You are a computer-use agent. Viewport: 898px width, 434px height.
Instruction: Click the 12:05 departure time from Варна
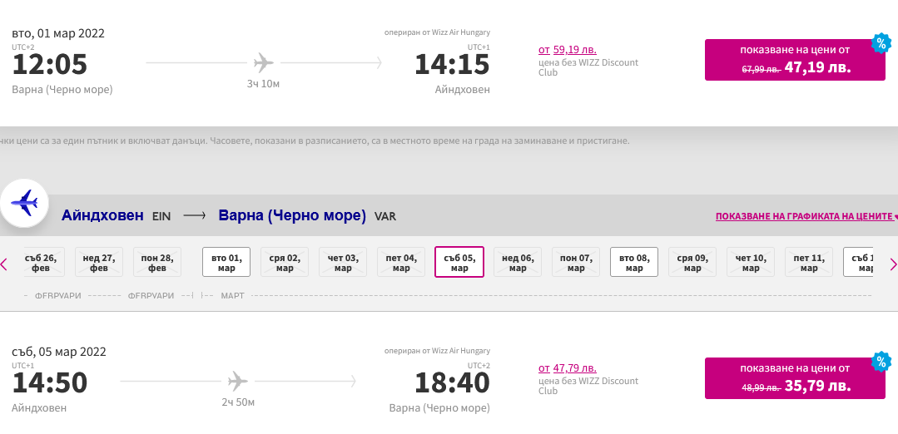(50, 64)
